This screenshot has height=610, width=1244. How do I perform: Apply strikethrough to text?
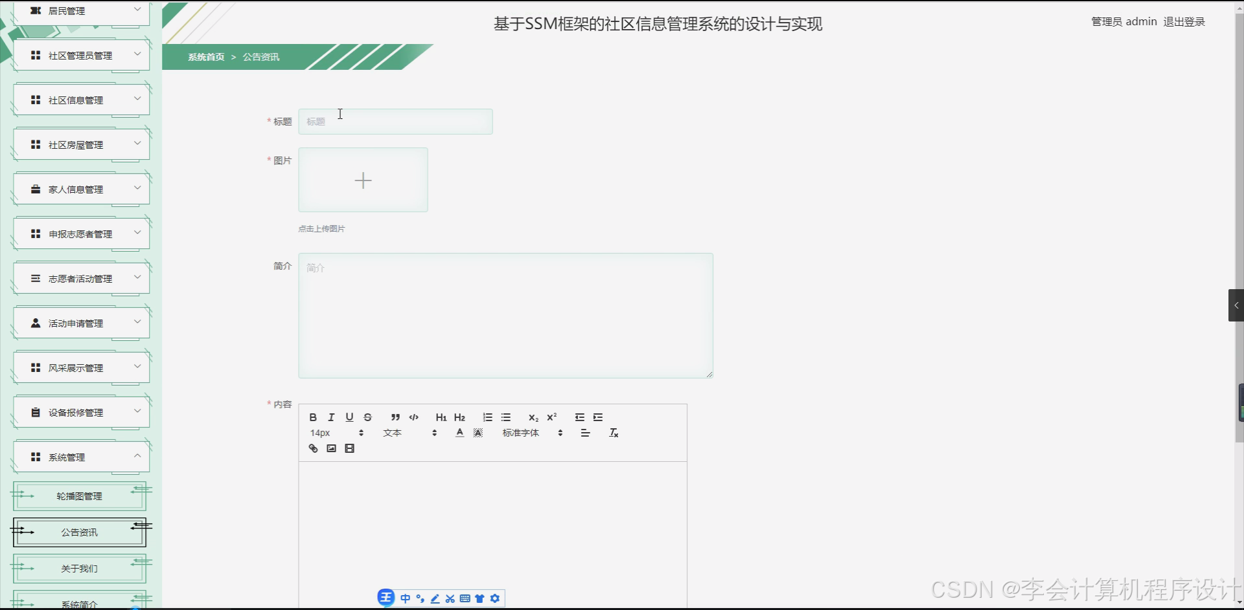[367, 417]
